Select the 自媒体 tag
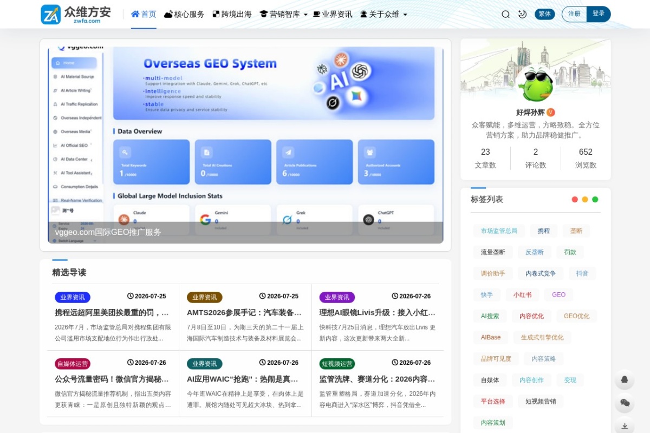The image size is (650, 433). pyautogui.click(x=490, y=380)
